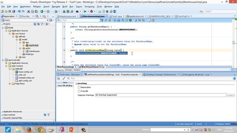Click the Open folder toolbar icon
Viewport: 237px width, 133px height.
pyautogui.click(x=6, y=11)
